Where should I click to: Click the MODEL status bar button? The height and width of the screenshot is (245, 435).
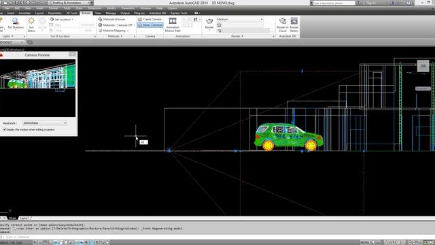[365, 242]
